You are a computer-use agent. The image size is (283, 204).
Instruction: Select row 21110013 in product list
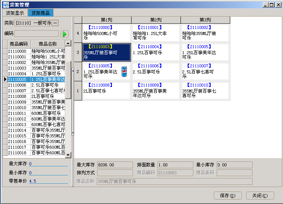coord(34,125)
